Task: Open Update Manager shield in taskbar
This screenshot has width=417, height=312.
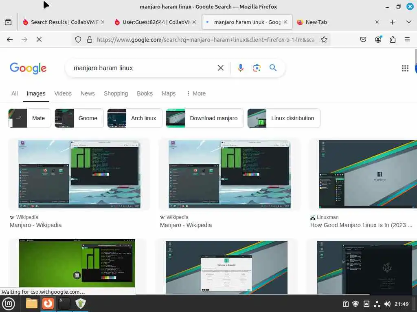Action: 80,303
